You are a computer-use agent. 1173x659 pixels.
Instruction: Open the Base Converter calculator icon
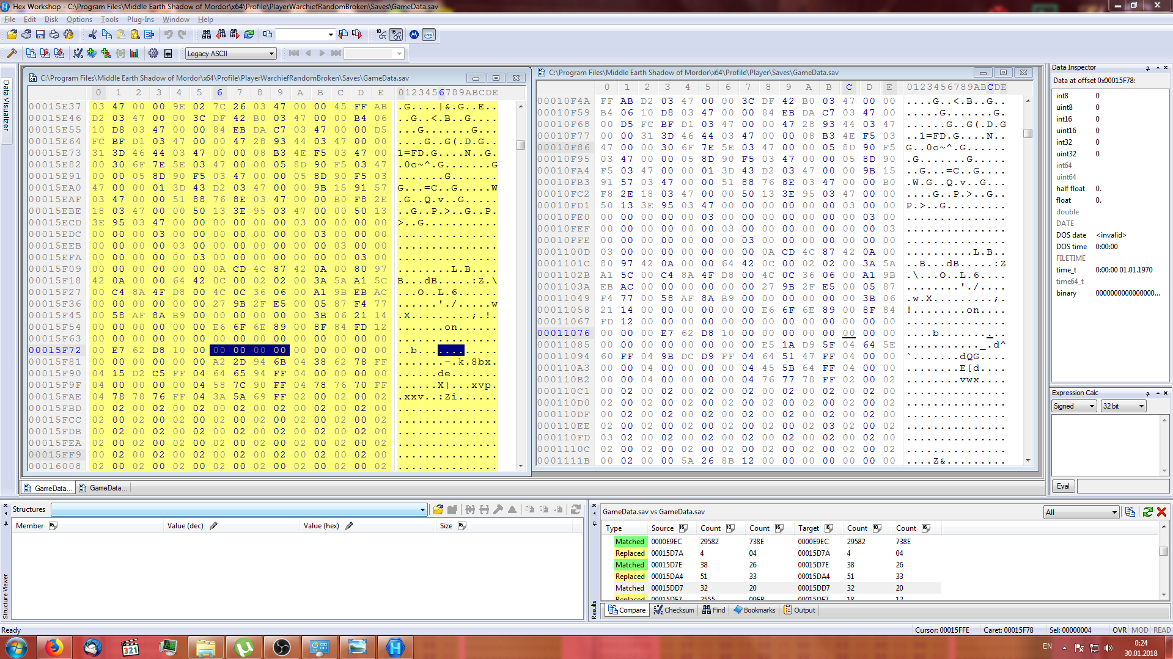[x=168, y=54]
